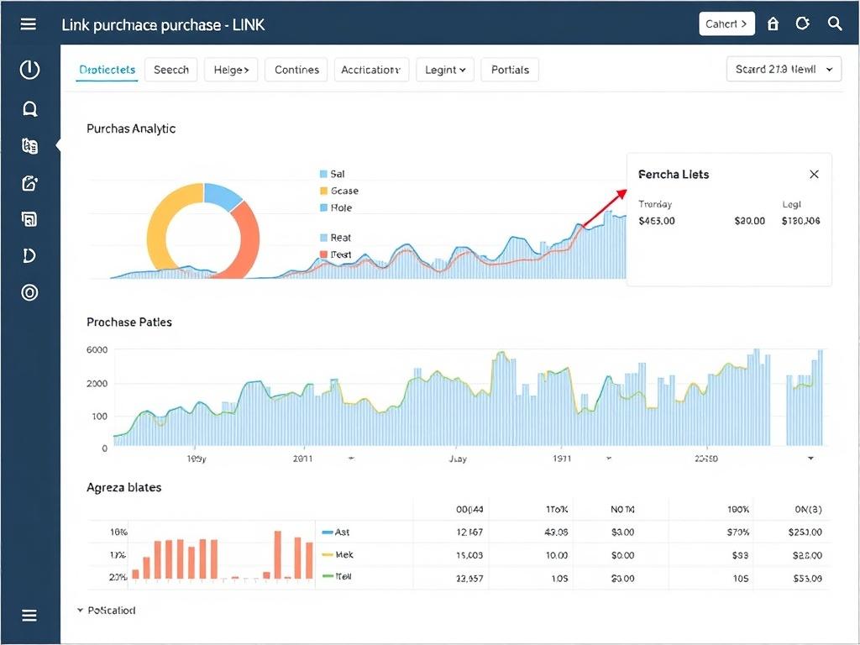Open the Legint dropdown in the tab bar
Image resolution: width=860 pixels, height=645 pixels.
[445, 70]
